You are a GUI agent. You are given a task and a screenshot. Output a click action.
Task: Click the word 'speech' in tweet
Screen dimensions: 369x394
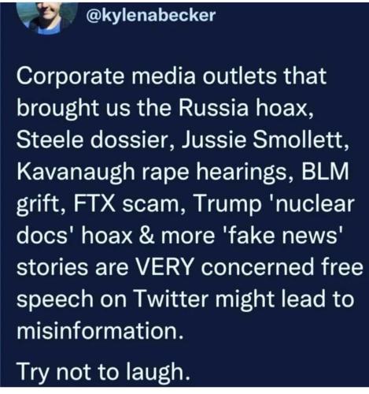55,300
